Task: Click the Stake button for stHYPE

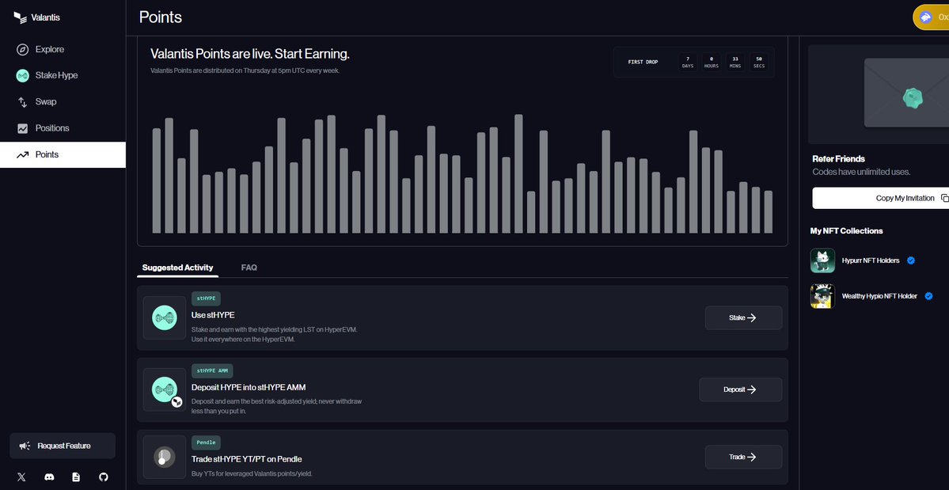Action: point(743,317)
